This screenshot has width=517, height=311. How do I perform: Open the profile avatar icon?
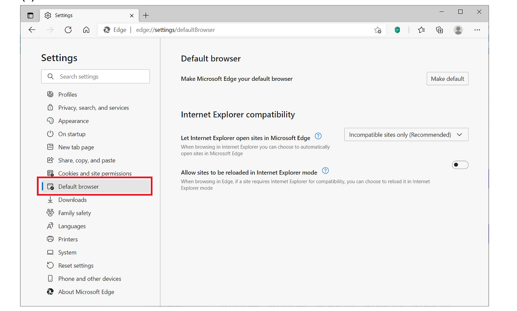pyautogui.click(x=458, y=30)
